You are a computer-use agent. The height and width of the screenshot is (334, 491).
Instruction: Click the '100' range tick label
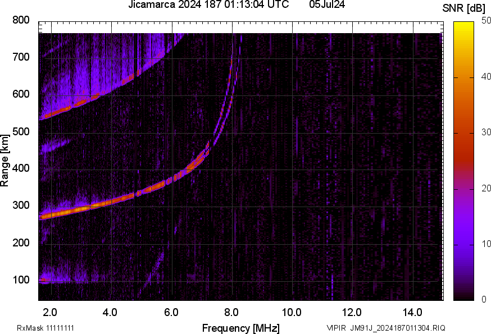tap(21, 280)
